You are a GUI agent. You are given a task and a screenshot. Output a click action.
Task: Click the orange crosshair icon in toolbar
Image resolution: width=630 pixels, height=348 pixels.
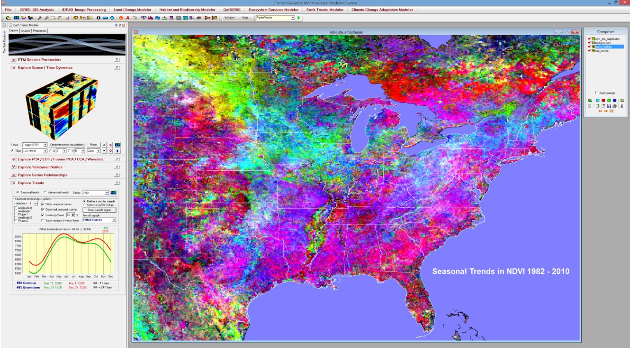coord(121,18)
